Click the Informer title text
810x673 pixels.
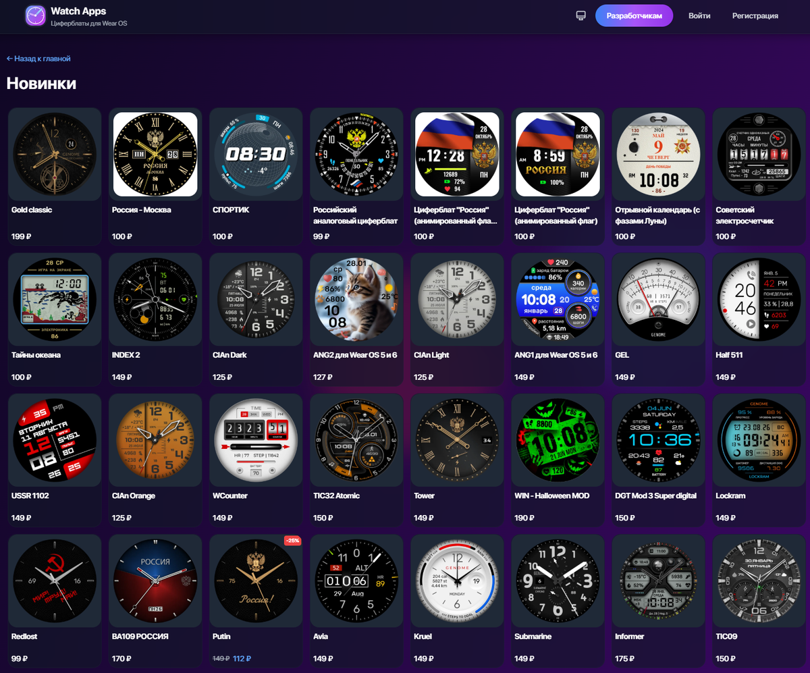[630, 637]
